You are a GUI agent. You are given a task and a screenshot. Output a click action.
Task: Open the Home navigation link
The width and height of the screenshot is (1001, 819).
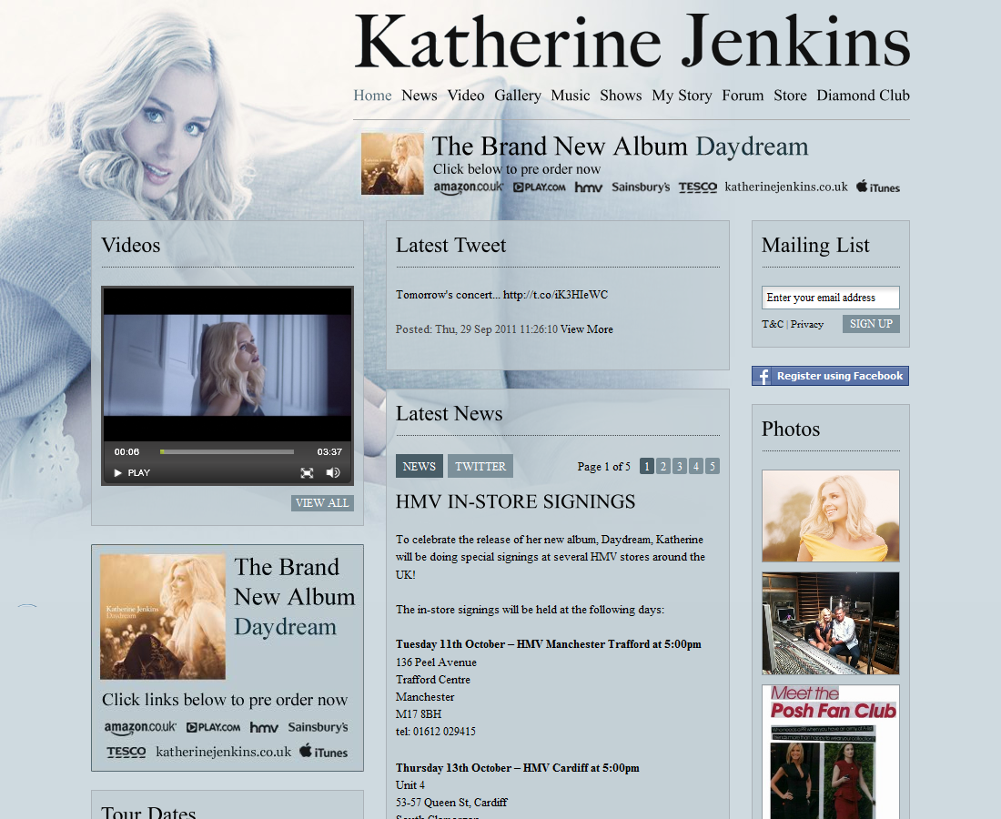(x=373, y=96)
